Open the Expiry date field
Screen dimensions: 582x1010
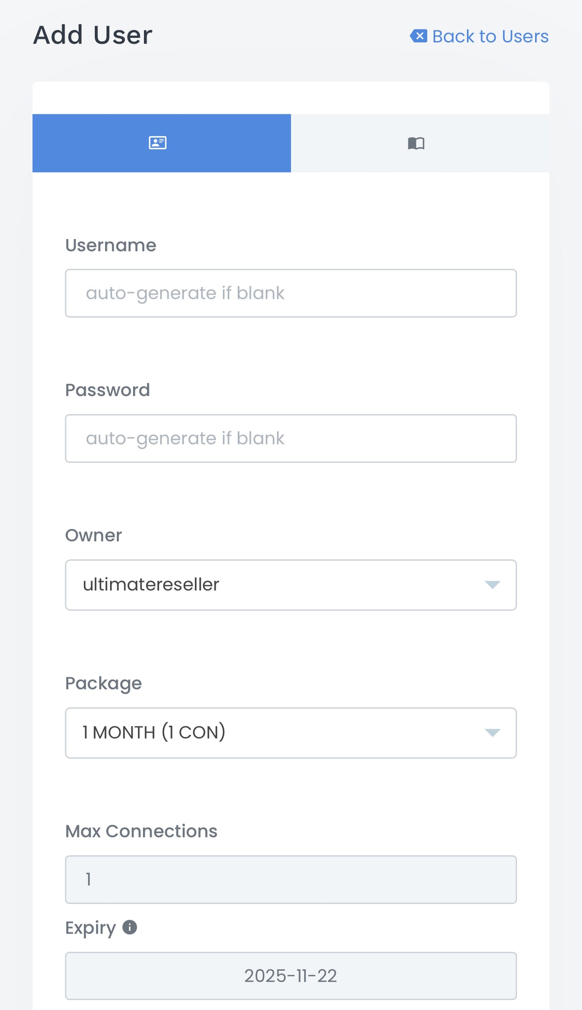(x=291, y=976)
